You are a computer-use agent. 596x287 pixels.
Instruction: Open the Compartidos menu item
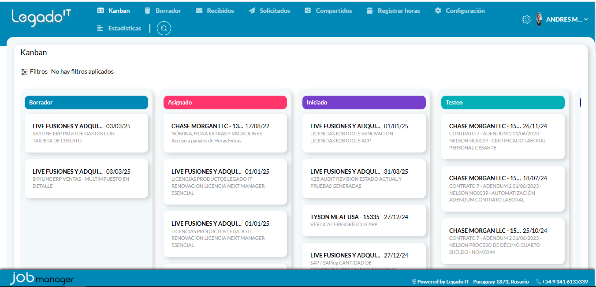pos(328,11)
